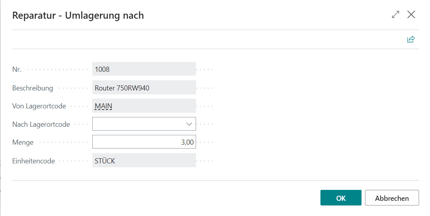This screenshot has height=216, width=430.
Task: Expand the dialog to full screen
Action: [x=396, y=15]
